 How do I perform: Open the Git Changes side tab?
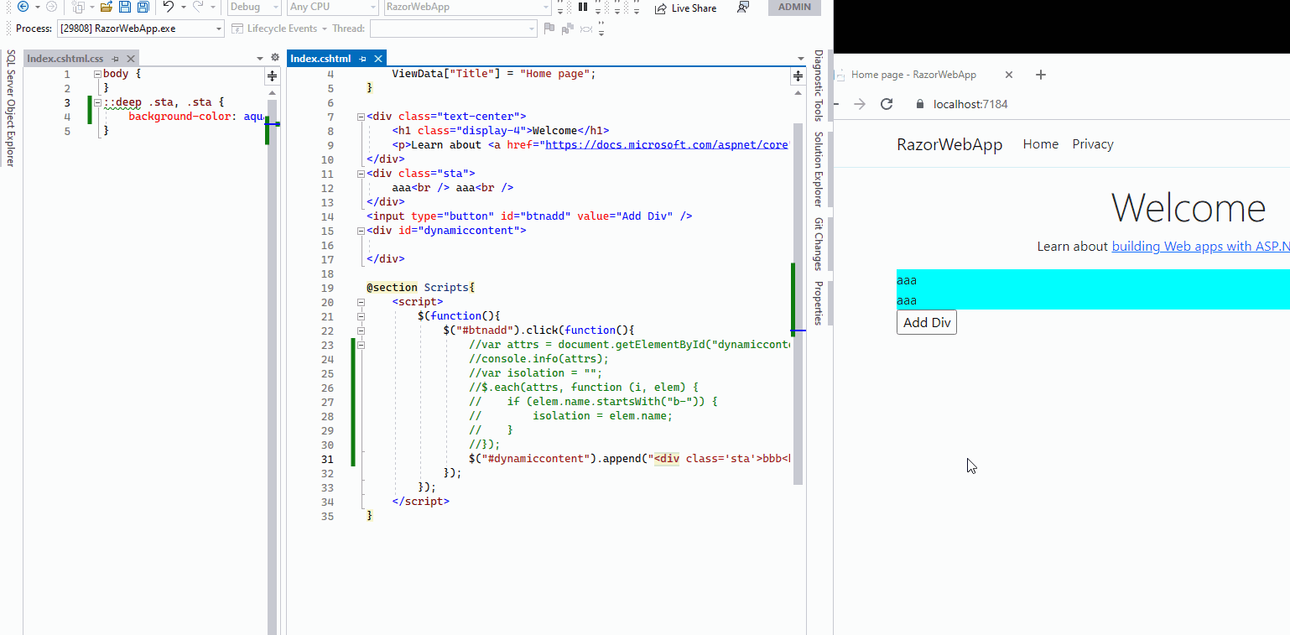tap(818, 244)
